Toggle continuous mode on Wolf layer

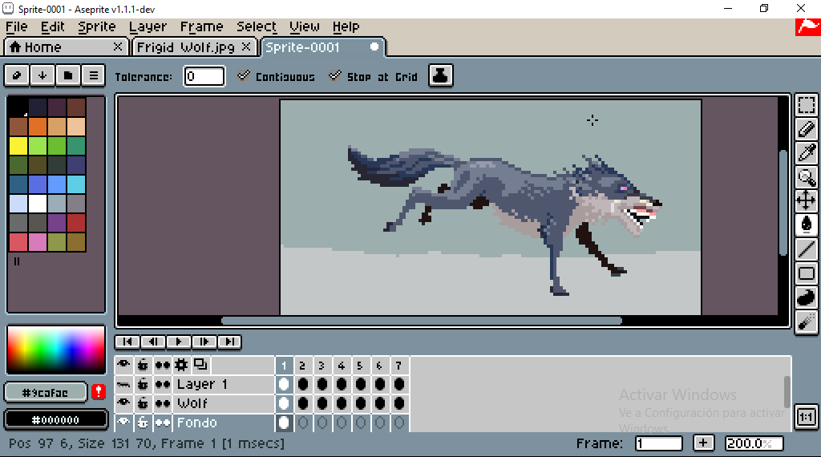(x=162, y=403)
